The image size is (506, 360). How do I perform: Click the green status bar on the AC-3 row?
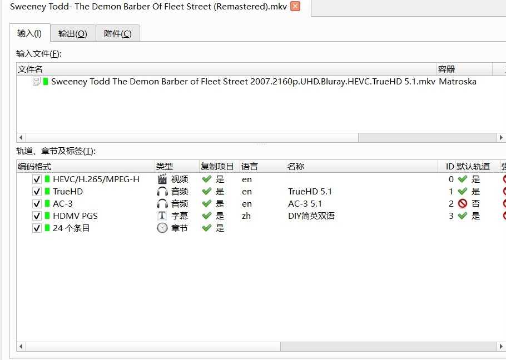pos(47,204)
